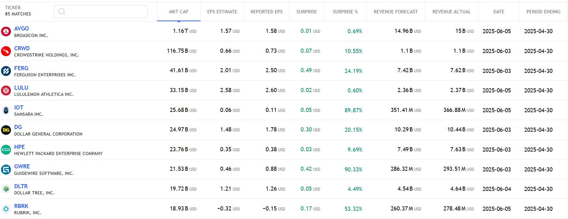568x219 pixels.
Task: Click 'LULULEMON ATHLETICA INC.' company name
Action: [44, 94]
